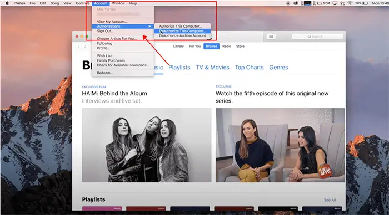Open the Top Charts section

tap(249, 67)
